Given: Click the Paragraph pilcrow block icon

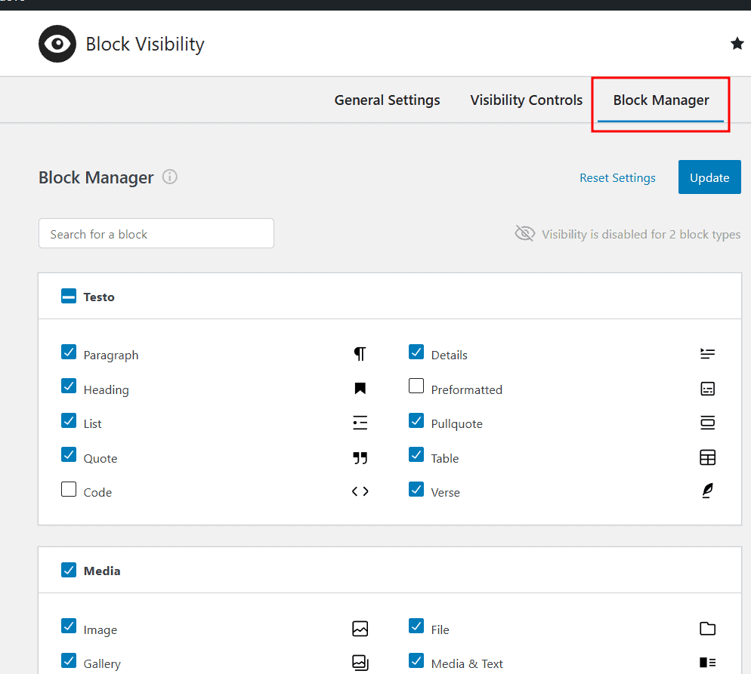Looking at the screenshot, I should (x=360, y=354).
